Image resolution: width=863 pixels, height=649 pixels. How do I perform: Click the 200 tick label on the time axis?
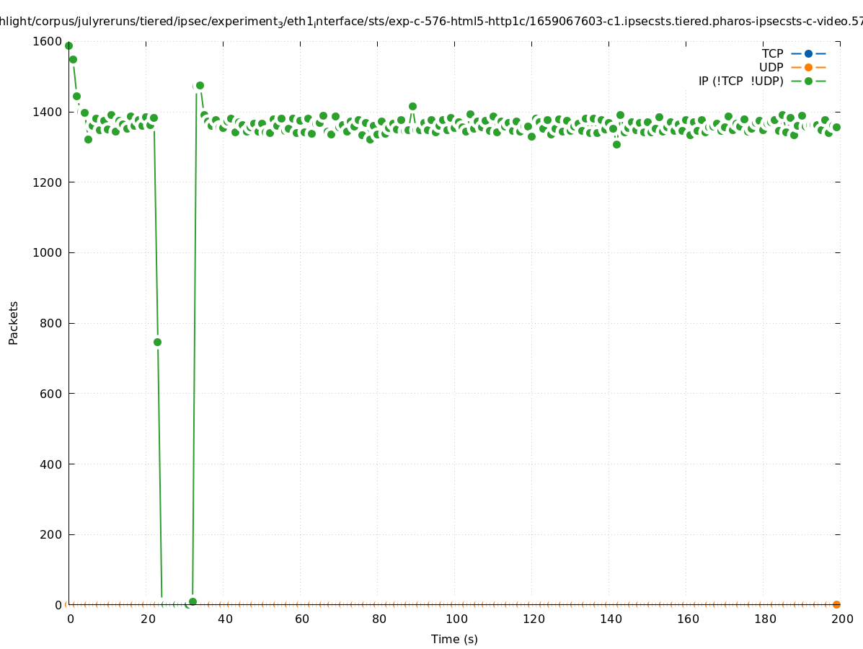pyautogui.click(x=841, y=619)
